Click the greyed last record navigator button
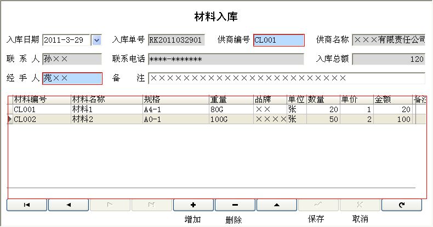 click(x=152, y=205)
